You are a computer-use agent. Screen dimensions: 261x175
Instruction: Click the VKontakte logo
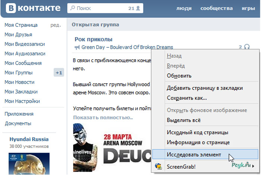[33, 8]
